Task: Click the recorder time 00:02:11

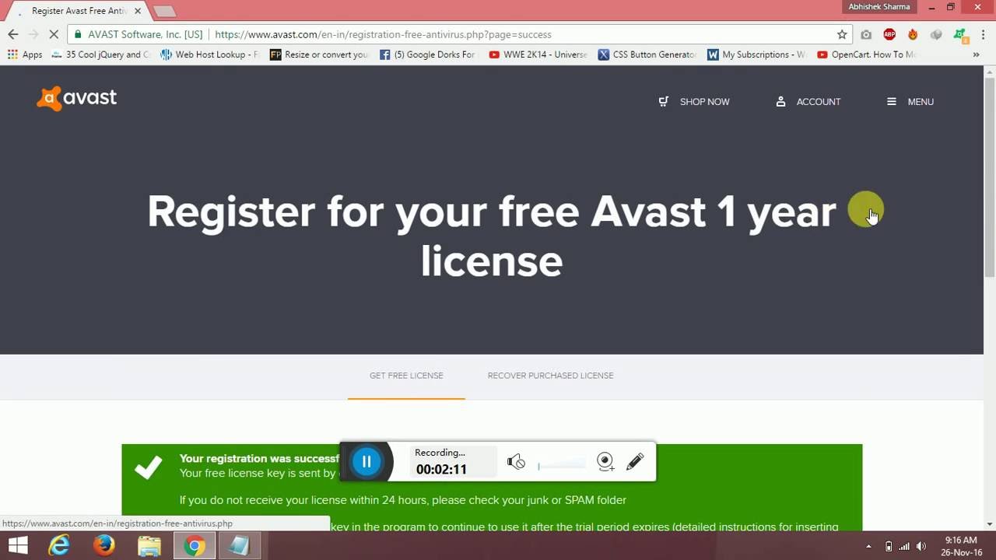Action: 441,469
